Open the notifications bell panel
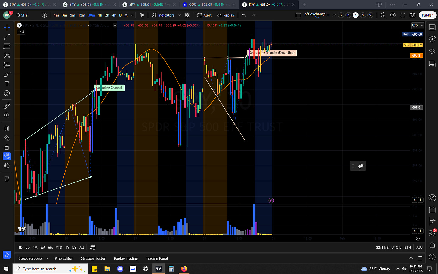This screenshot has height=274, width=438. pyautogui.click(x=432, y=245)
